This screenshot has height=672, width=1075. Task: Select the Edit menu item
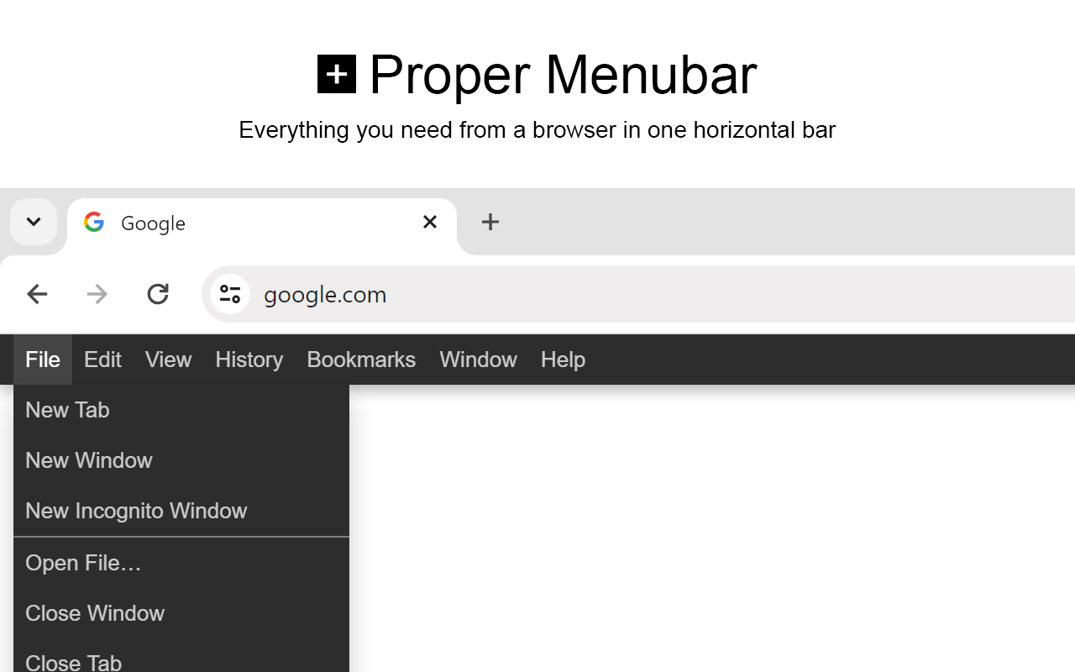[102, 359]
